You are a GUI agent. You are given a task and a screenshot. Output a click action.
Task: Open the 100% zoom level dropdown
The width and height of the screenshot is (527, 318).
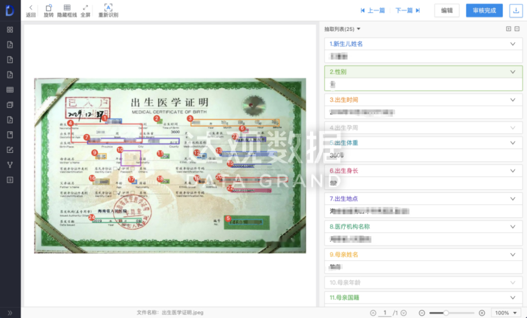coord(506,313)
